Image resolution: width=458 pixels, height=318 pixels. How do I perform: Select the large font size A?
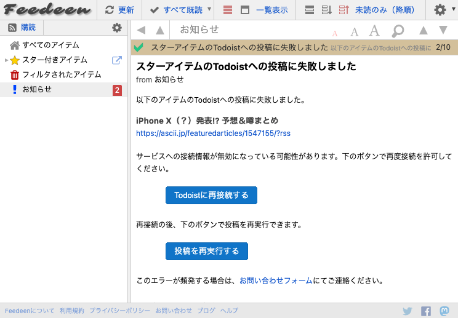(374, 30)
